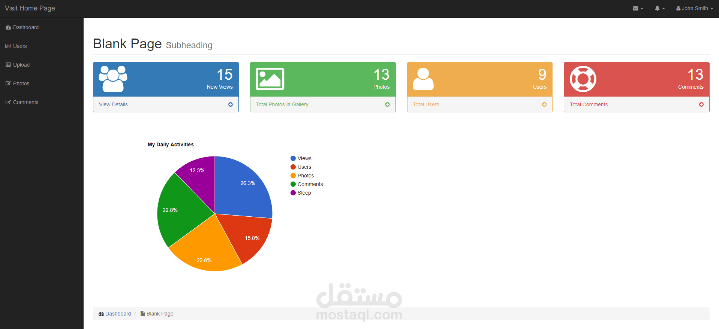Click the 9 Users count
Screen dimensions: 719x329
click(x=542, y=74)
